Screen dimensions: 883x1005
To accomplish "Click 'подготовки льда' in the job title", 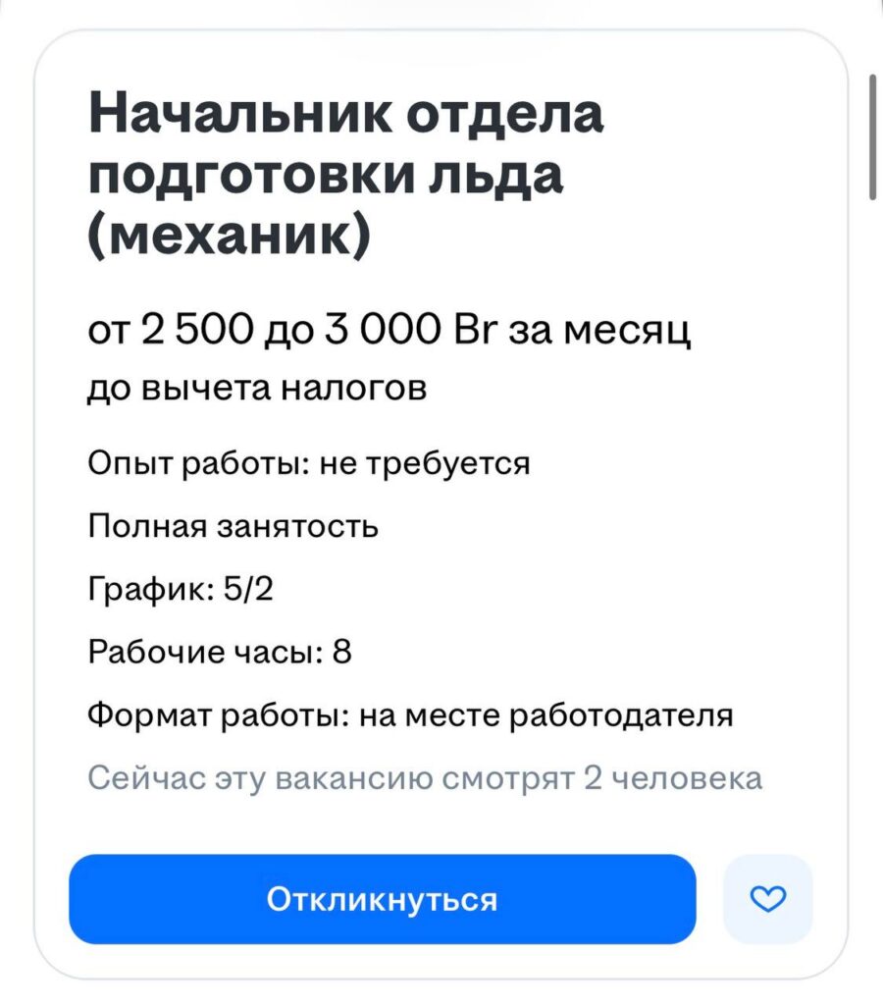I will pos(326,176).
